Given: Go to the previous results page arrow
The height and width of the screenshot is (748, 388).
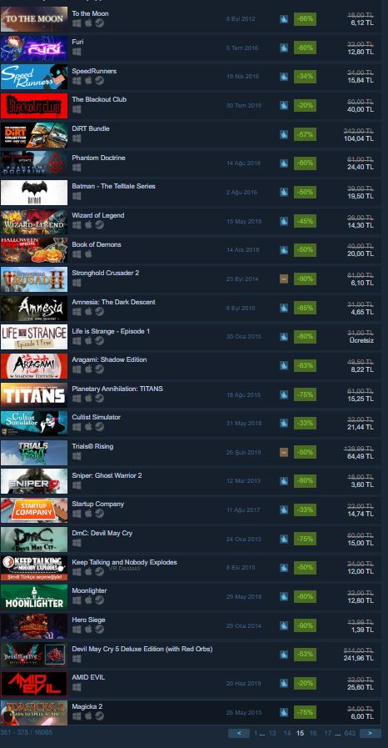Looking at the screenshot, I should click(x=239, y=733).
